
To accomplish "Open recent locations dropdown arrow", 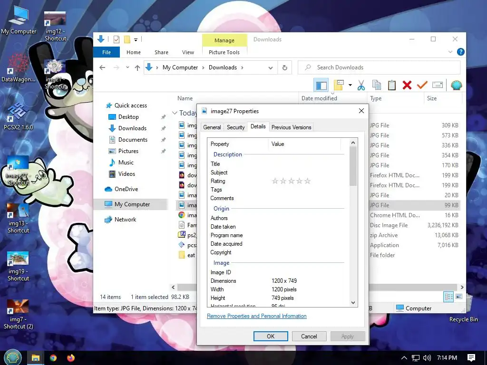I will (x=127, y=67).
